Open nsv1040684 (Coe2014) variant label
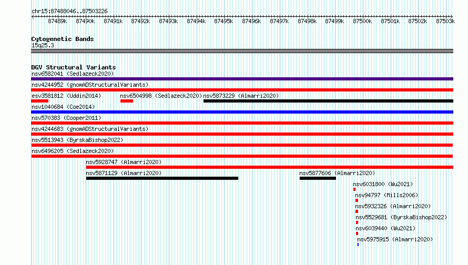This screenshot has width=468, height=265. pyautogui.click(x=63, y=107)
